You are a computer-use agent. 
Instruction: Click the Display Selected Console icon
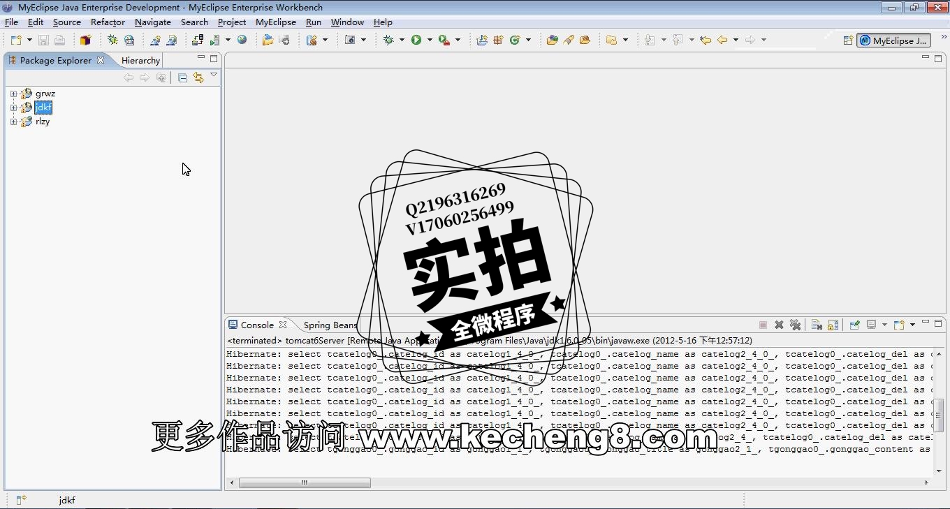pyautogui.click(x=871, y=325)
